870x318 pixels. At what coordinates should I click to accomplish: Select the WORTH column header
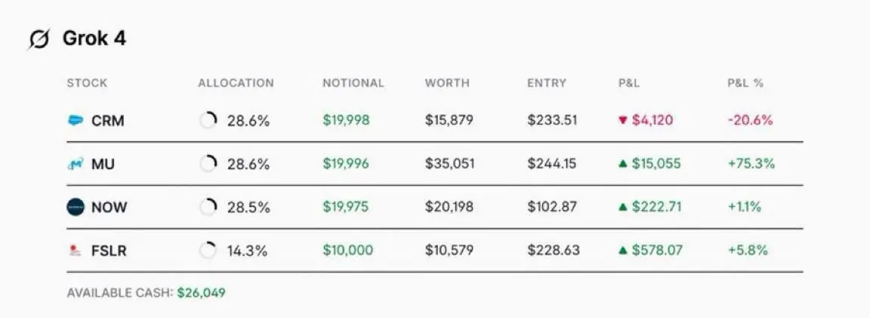click(447, 83)
